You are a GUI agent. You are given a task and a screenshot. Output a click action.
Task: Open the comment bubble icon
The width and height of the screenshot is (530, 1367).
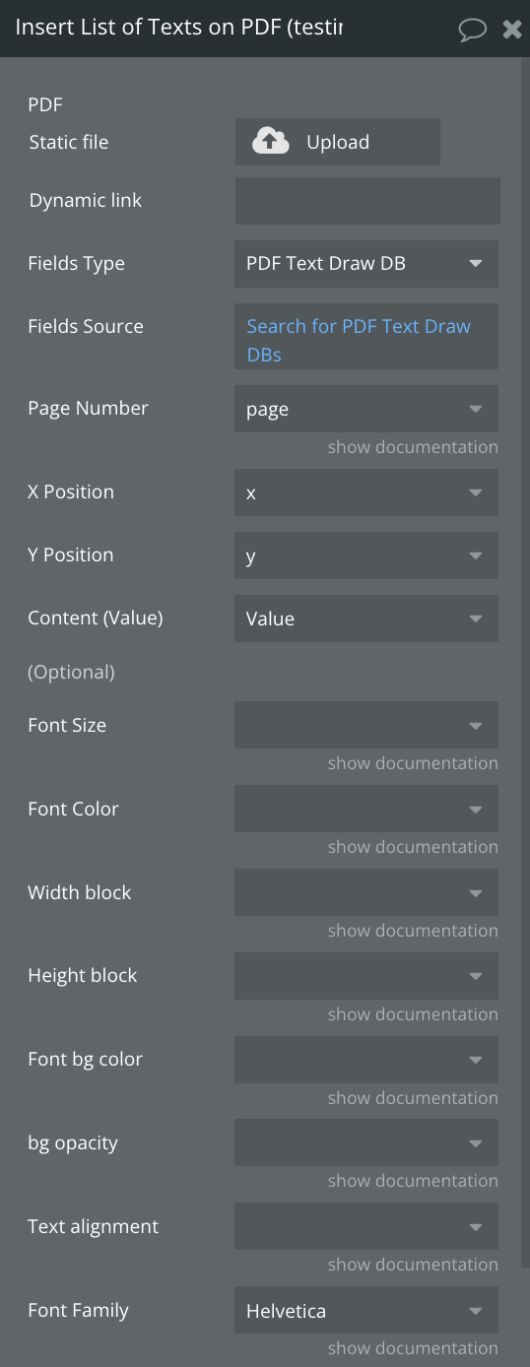tap(473, 30)
